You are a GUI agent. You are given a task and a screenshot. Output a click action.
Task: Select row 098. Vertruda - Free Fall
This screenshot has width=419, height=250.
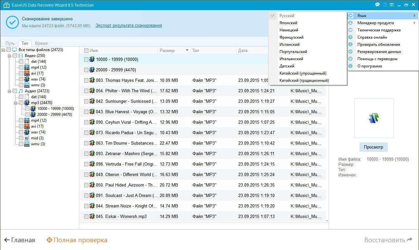[202, 164]
